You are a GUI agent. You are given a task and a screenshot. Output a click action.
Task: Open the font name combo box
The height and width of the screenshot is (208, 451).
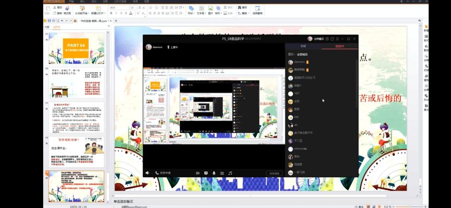pyautogui.click(x=118, y=7)
